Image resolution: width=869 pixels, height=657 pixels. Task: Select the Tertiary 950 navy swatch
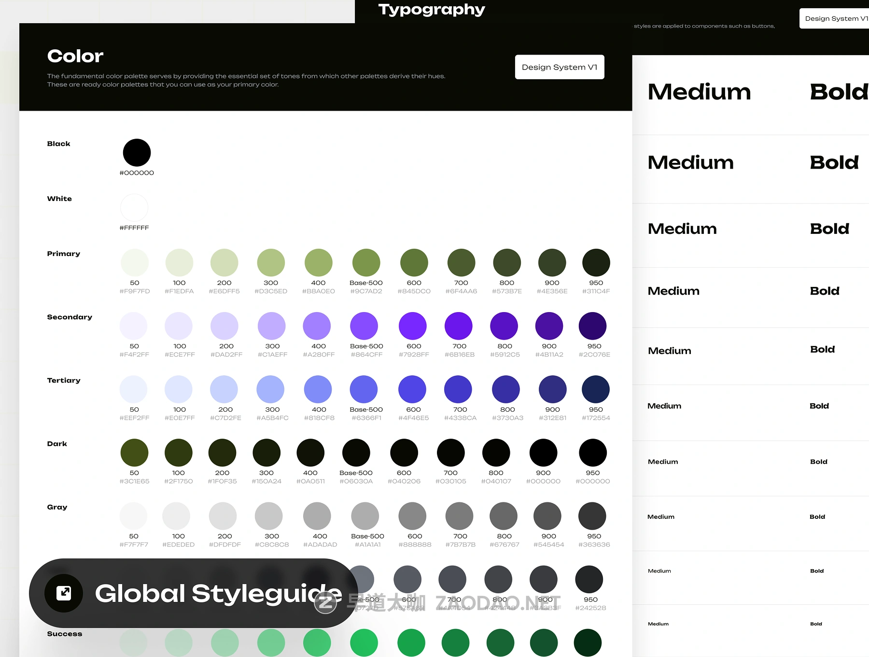[x=596, y=389]
